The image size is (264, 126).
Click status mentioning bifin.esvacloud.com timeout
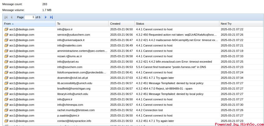point(174,62)
